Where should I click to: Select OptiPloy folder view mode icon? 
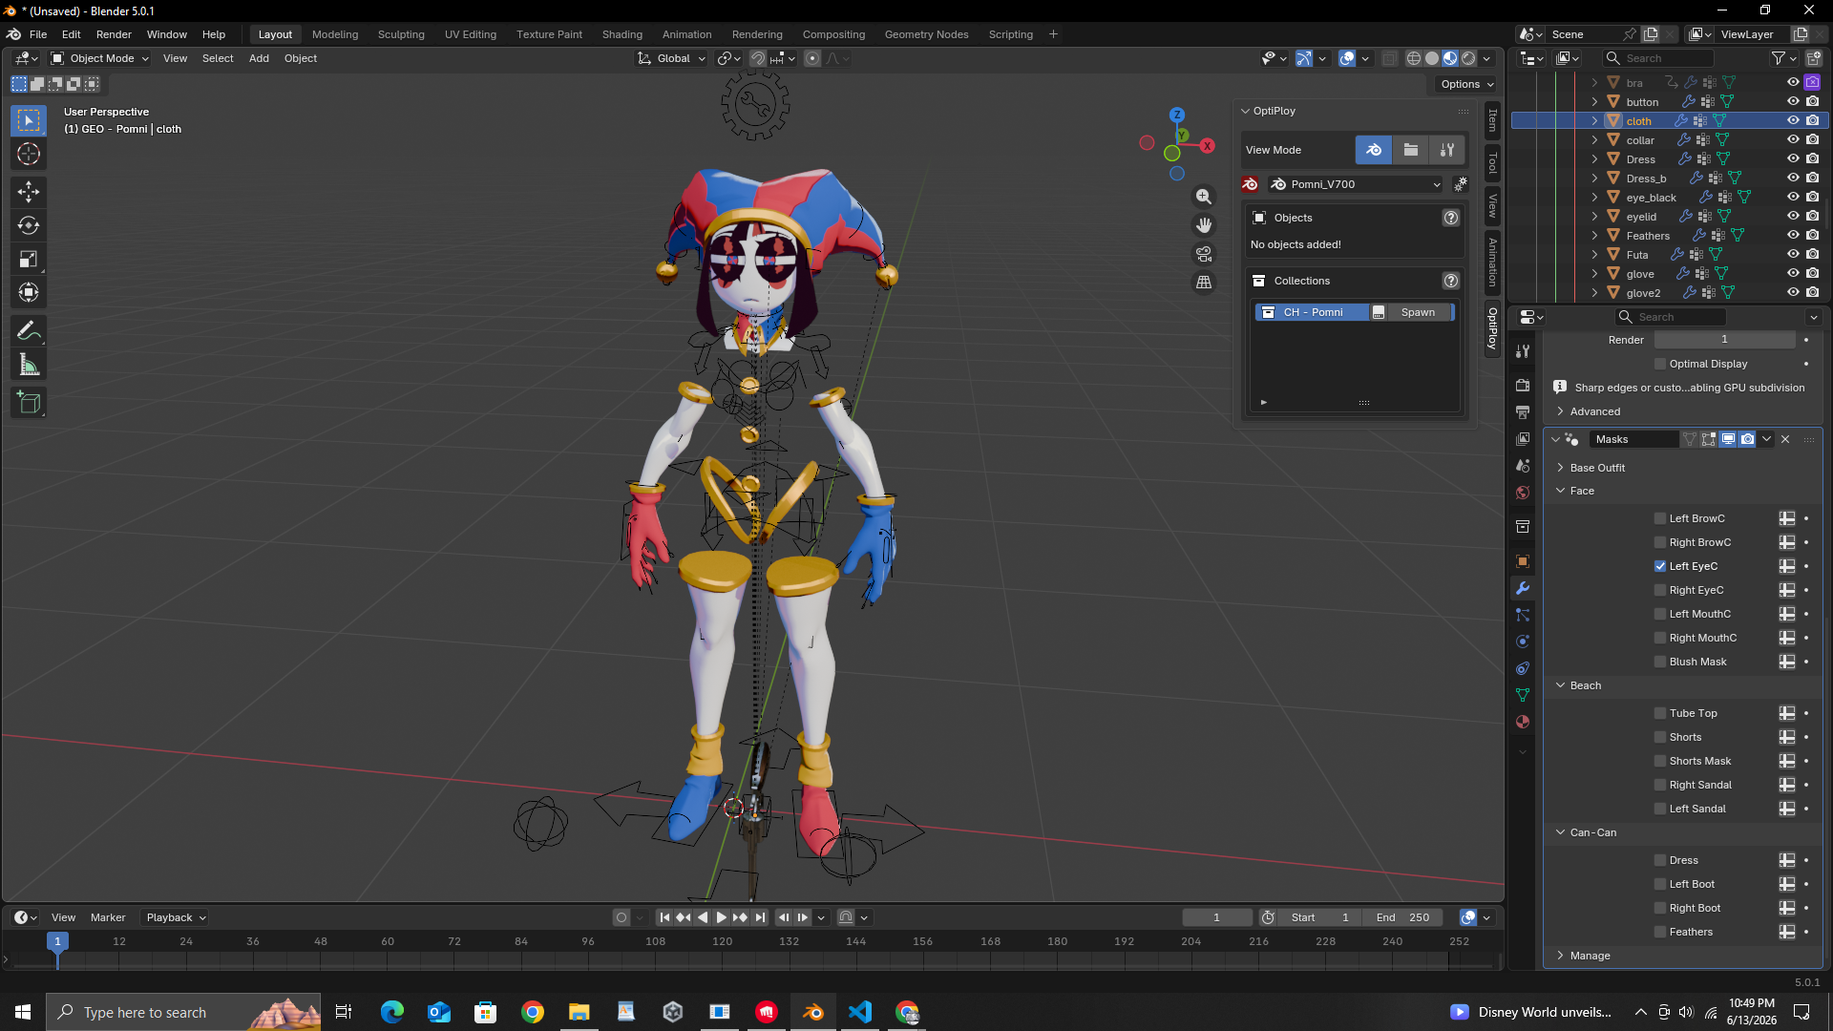click(x=1410, y=150)
